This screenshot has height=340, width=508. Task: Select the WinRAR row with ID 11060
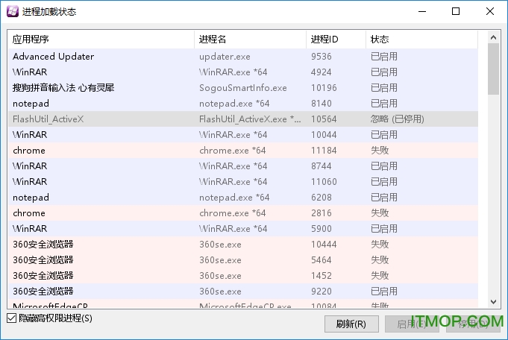click(243, 182)
